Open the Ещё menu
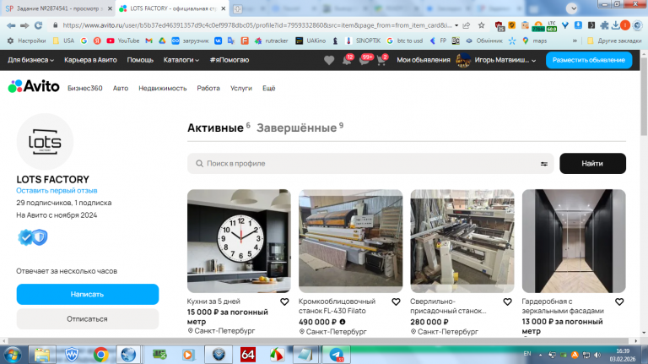The height and width of the screenshot is (364, 648). point(268,88)
